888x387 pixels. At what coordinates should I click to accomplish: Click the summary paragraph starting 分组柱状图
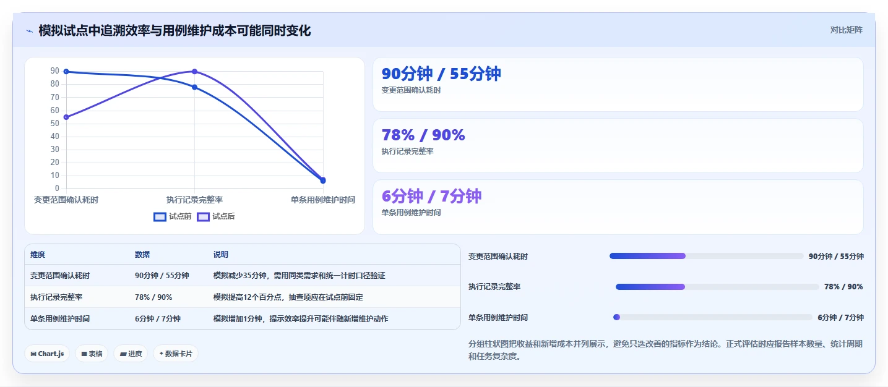coord(666,350)
